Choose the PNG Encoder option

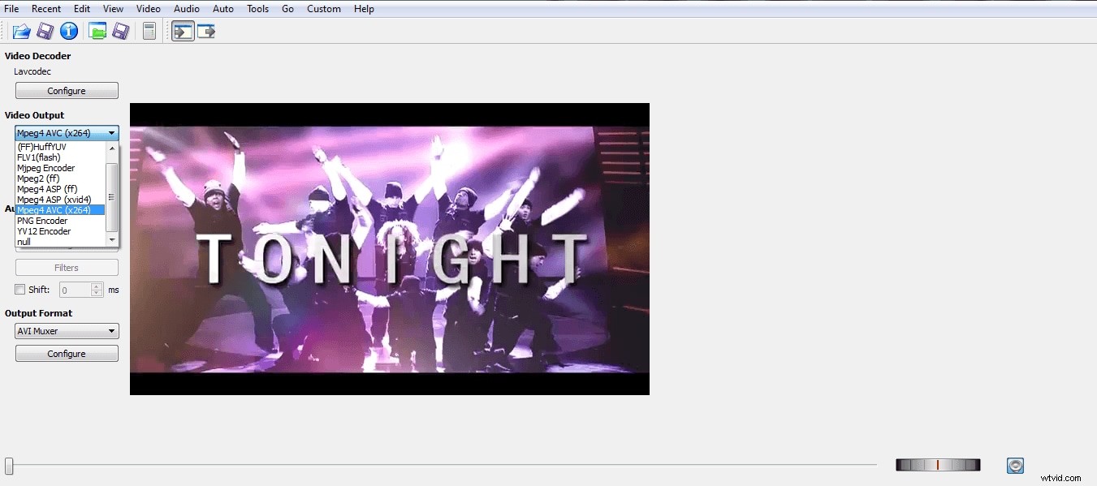click(x=42, y=220)
